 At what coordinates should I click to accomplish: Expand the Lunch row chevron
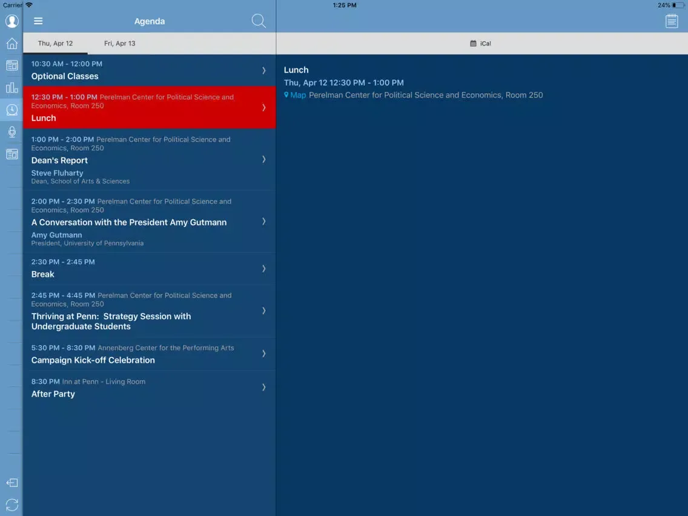263,108
